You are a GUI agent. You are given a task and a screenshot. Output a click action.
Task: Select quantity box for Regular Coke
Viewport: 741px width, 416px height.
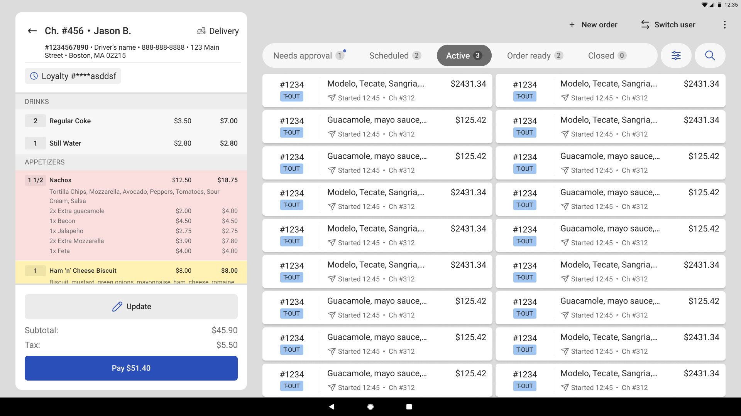point(36,121)
